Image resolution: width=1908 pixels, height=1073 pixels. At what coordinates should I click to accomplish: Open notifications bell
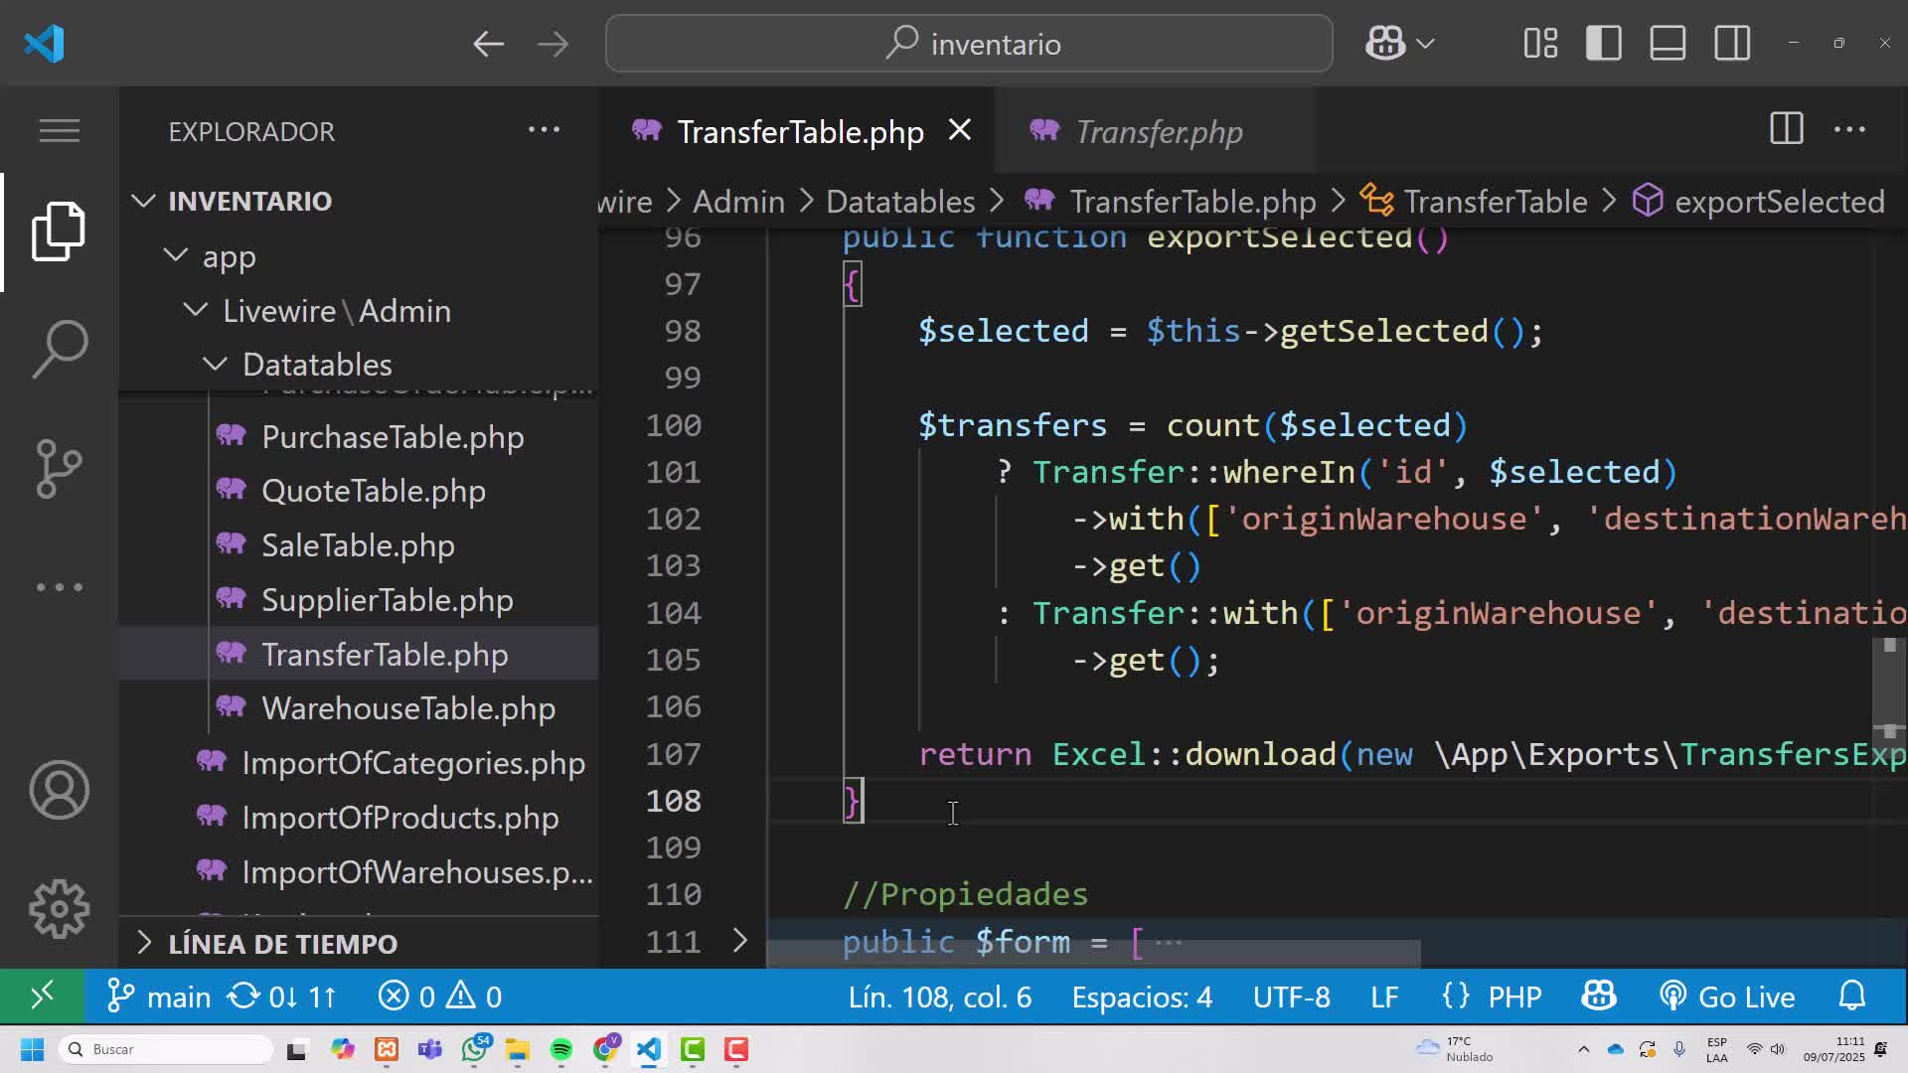tap(1852, 996)
